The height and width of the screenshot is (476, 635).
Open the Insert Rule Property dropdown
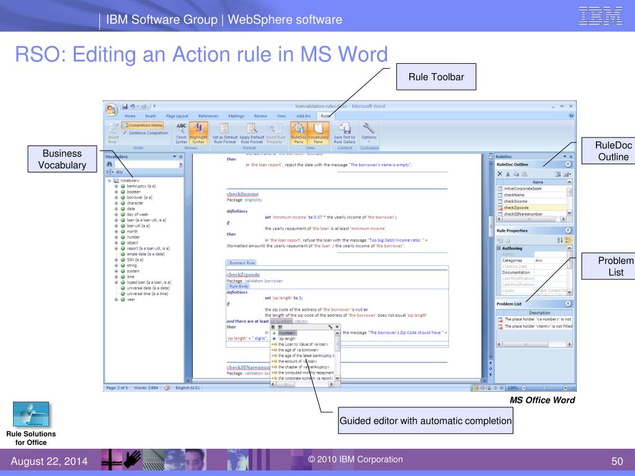pos(276,133)
